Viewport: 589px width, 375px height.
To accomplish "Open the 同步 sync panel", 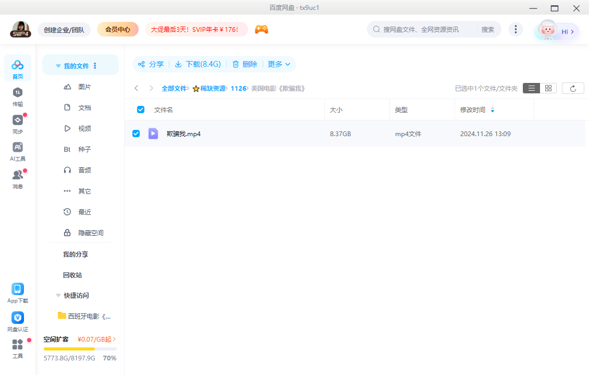I will 18,124.
